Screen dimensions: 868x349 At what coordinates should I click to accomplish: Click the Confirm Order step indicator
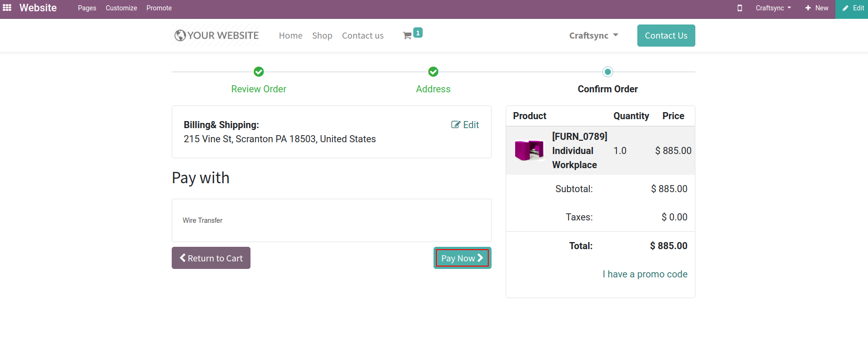(608, 72)
